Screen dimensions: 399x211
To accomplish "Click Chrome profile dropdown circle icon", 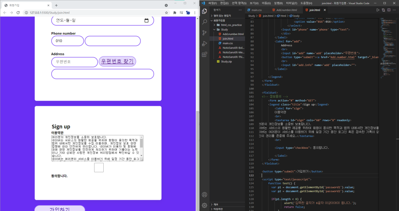I will pos(166,5).
